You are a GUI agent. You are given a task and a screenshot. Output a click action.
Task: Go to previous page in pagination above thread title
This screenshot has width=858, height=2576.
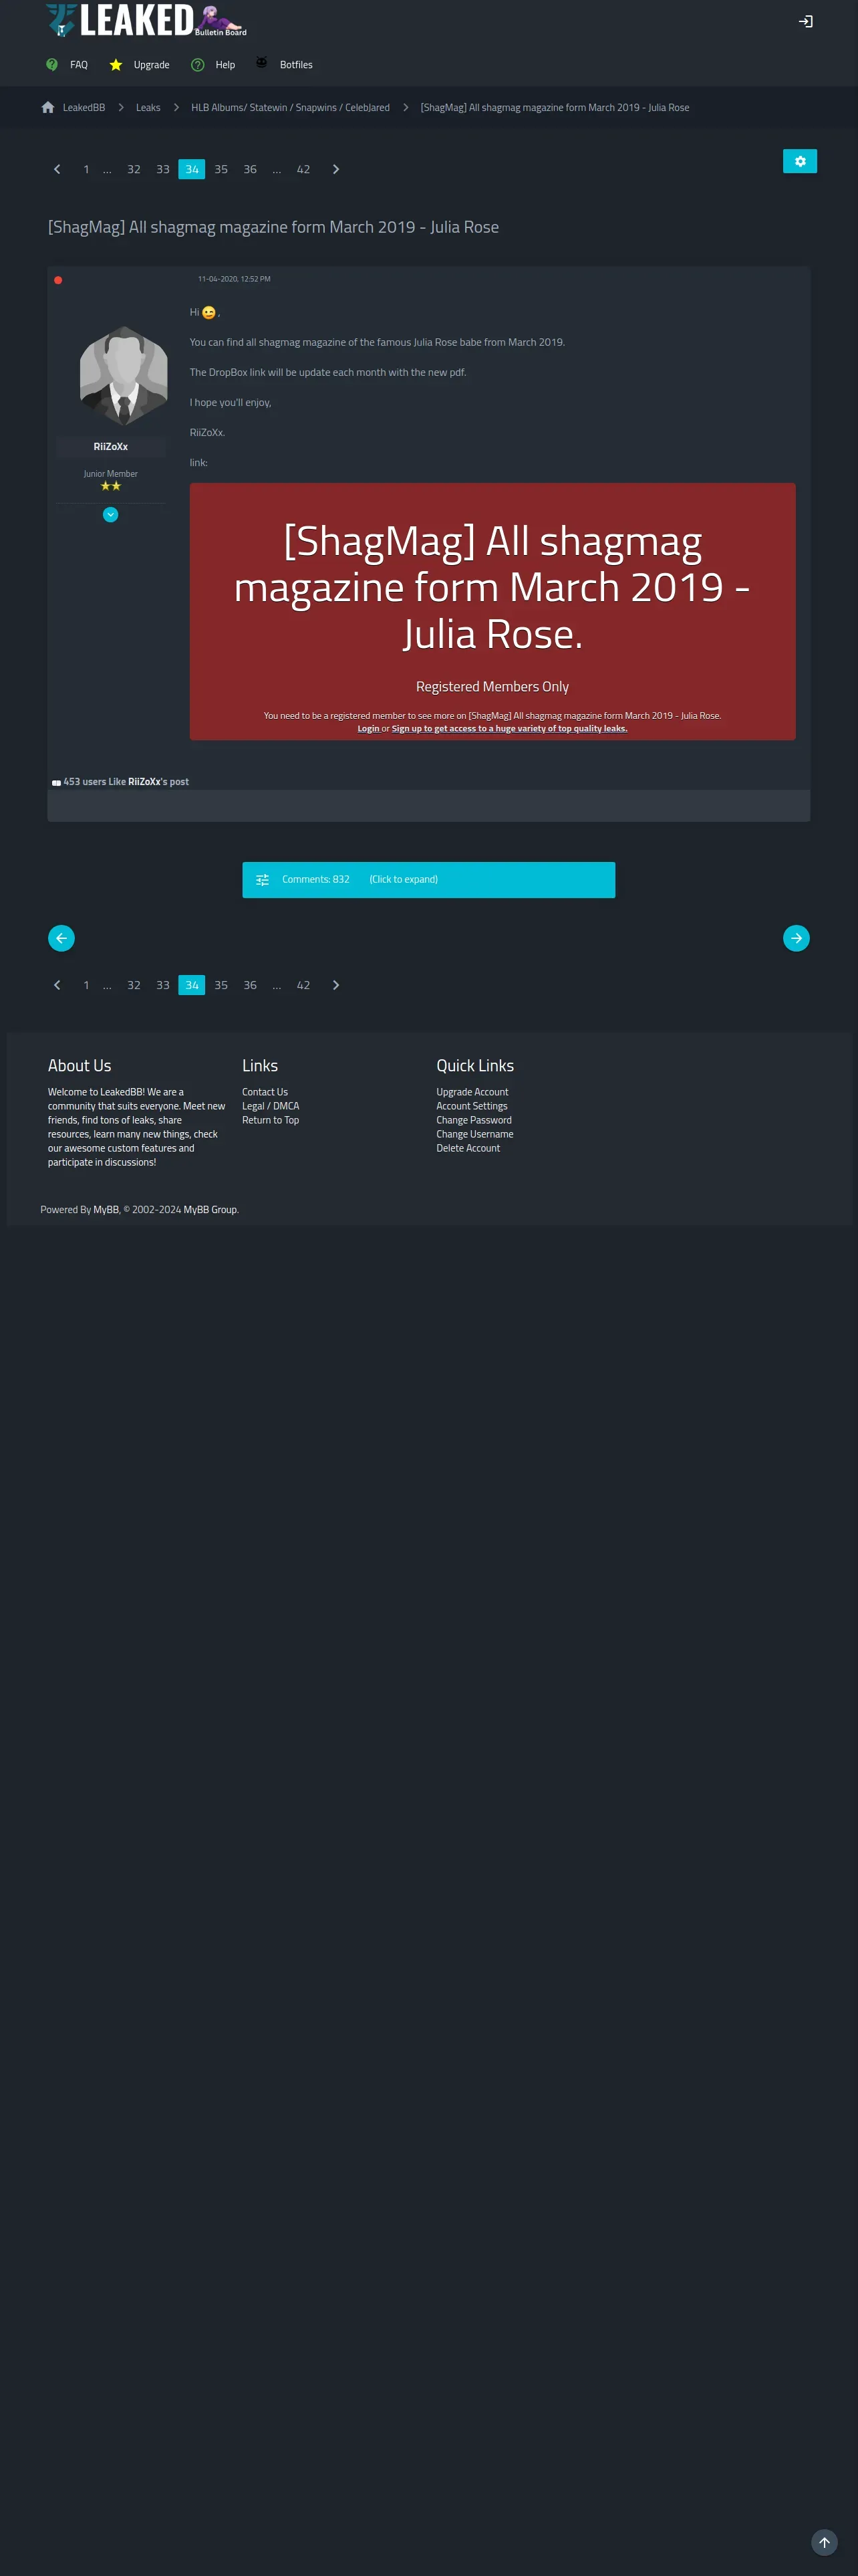[57, 169]
